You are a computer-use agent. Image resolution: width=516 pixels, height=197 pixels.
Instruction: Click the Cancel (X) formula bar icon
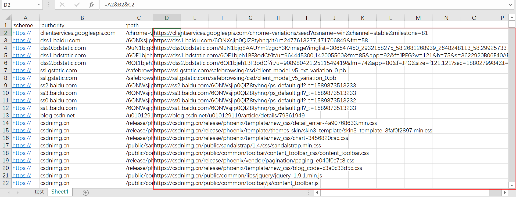coord(62,5)
